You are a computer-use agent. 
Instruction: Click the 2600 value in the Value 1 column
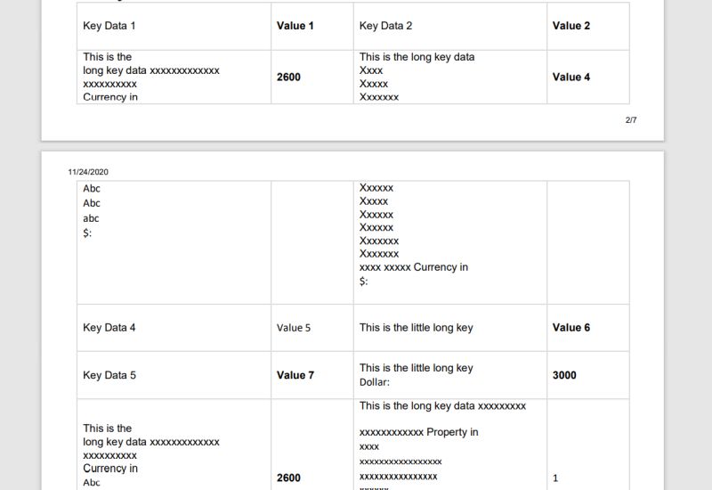288,78
